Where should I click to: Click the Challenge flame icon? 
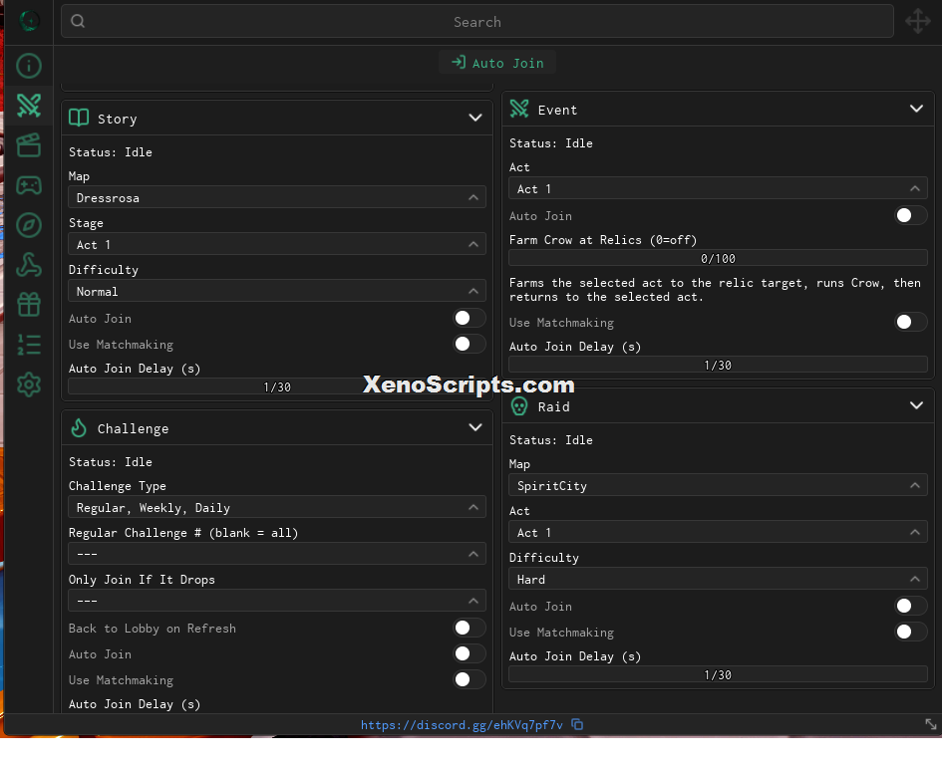79,427
